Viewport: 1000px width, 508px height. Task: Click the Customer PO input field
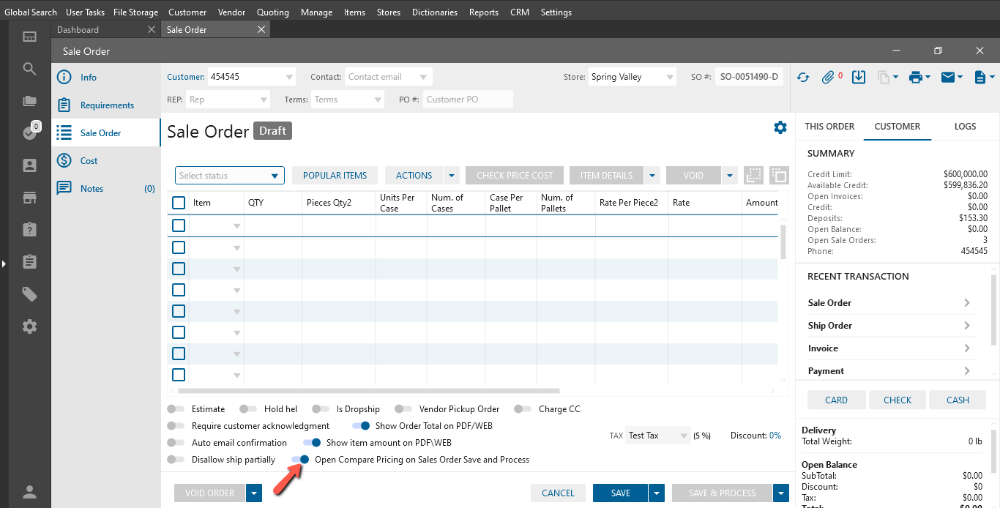[467, 100]
